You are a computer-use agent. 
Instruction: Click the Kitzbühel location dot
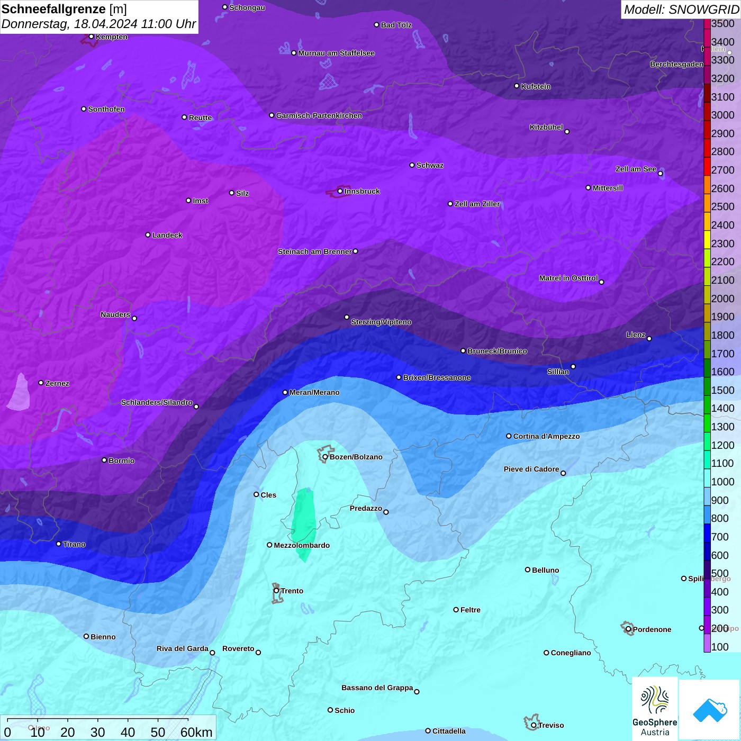(x=567, y=131)
